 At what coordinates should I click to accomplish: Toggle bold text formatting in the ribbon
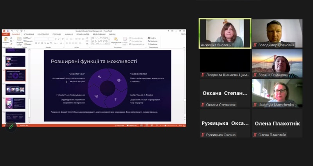(x=36, y=43)
